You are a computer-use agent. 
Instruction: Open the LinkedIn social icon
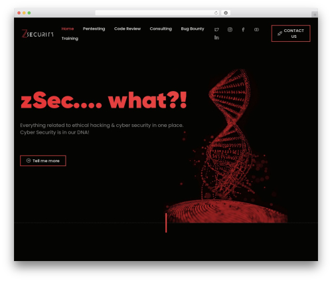(x=216, y=38)
